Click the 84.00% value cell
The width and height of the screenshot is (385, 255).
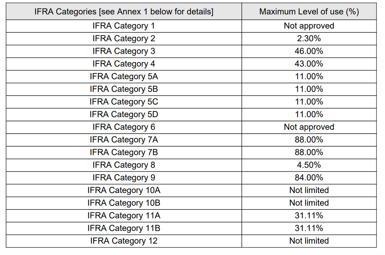pos(309,178)
